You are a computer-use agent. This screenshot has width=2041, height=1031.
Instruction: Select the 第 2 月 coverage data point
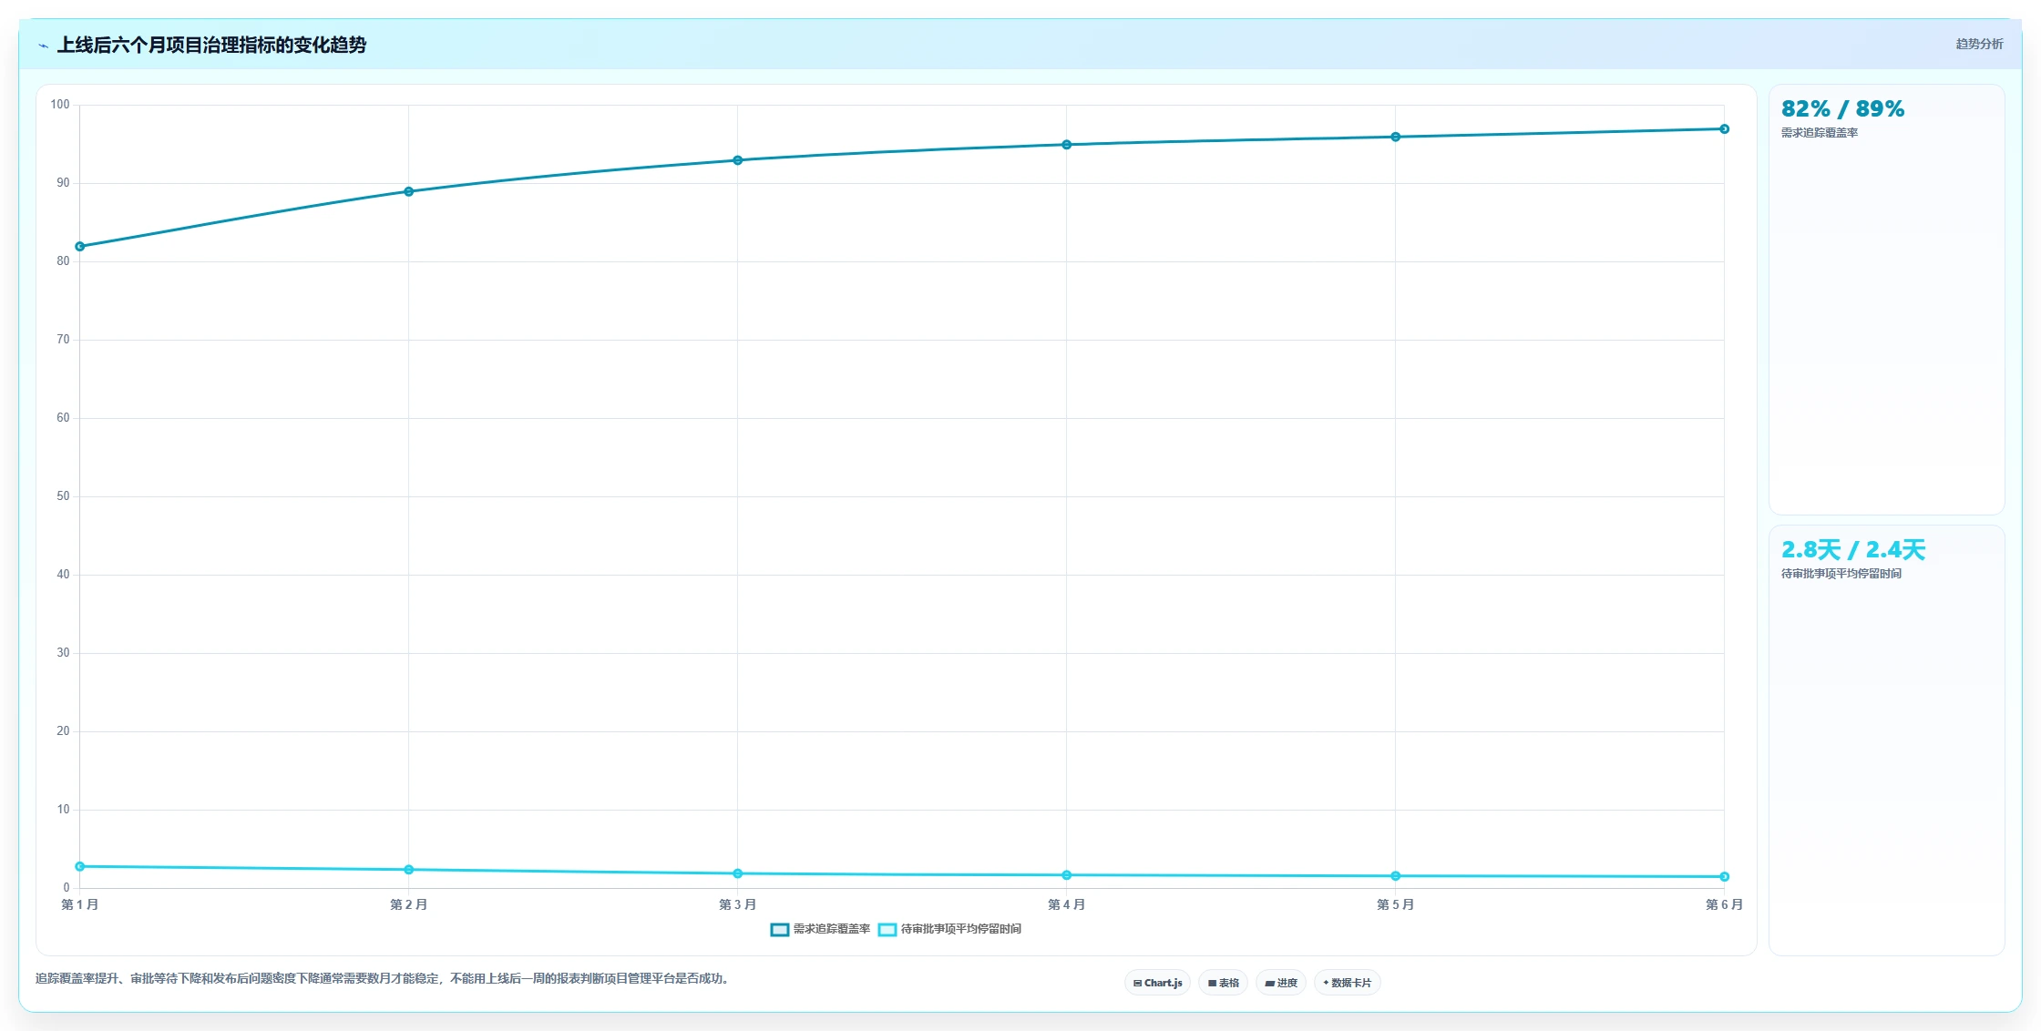click(x=408, y=191)
